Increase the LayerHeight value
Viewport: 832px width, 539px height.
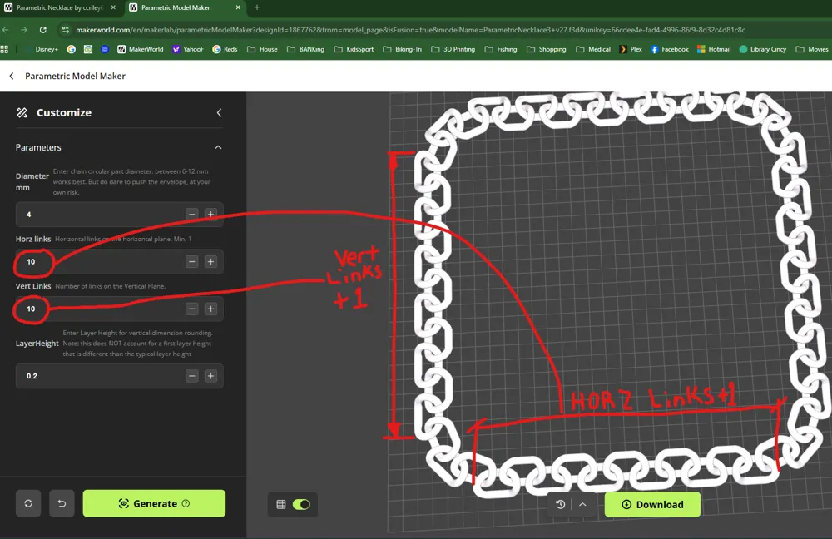[210, 376]
